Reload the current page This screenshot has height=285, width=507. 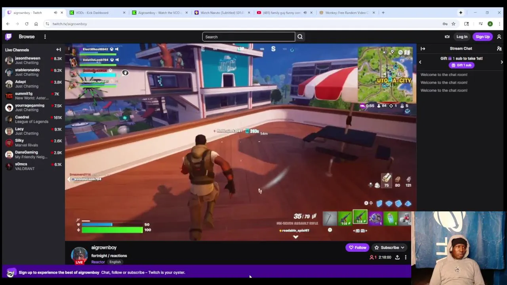pos(27,24)
